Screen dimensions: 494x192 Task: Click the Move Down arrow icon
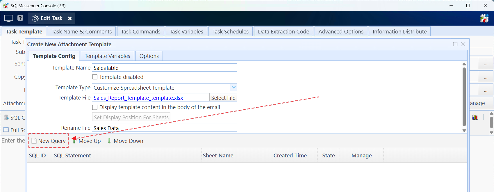[x=109, y=141]
